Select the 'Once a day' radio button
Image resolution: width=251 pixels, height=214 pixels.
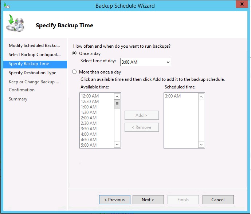75,53
